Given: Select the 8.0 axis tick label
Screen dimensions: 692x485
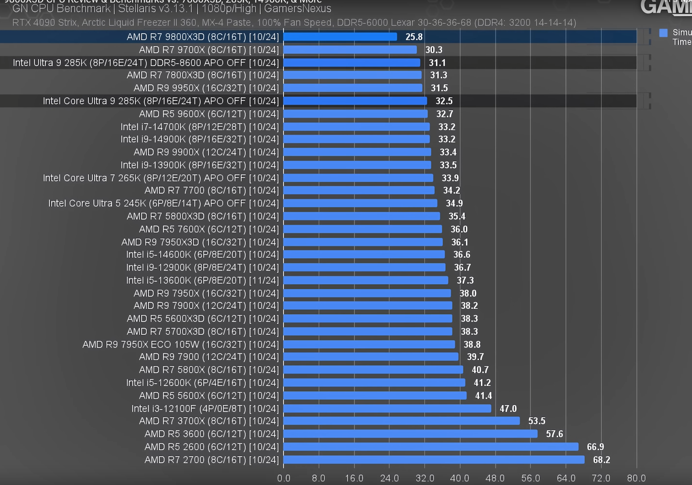Looking at the screenshot, I should (x=319, y=478).
